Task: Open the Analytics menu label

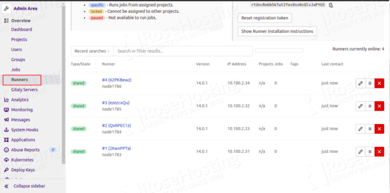Action: pos(20,100)
